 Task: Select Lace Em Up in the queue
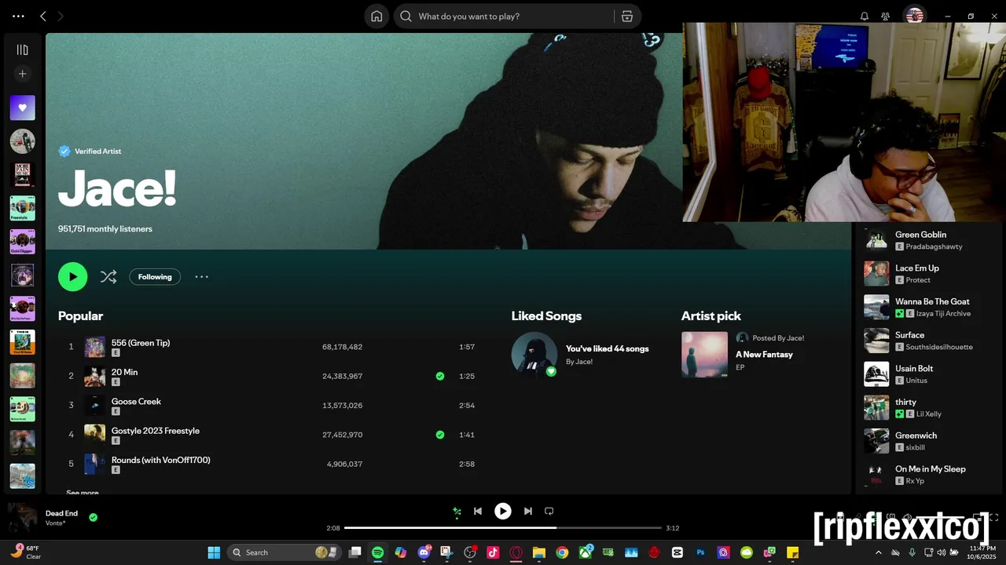pos(927,274)
